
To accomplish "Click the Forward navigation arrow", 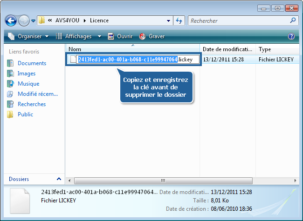I will click(x=24, y=20).
